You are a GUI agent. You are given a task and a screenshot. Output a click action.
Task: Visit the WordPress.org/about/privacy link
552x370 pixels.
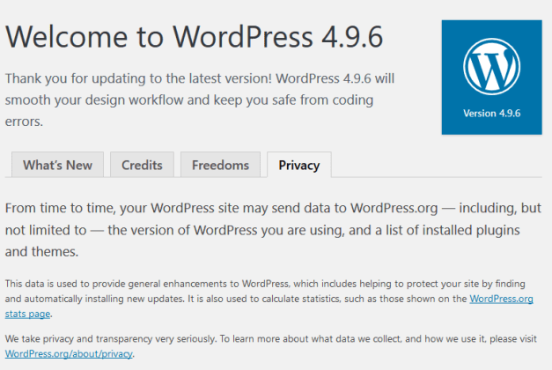pos(69,353)
